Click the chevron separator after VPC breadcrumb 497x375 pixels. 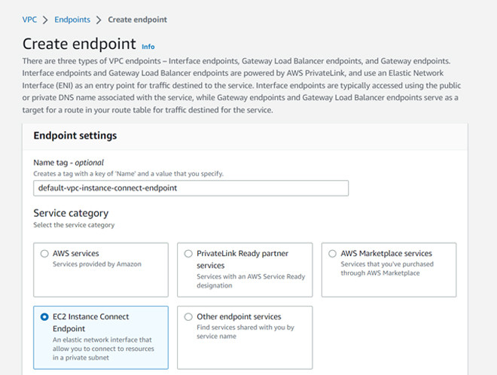tap(45, 19)
